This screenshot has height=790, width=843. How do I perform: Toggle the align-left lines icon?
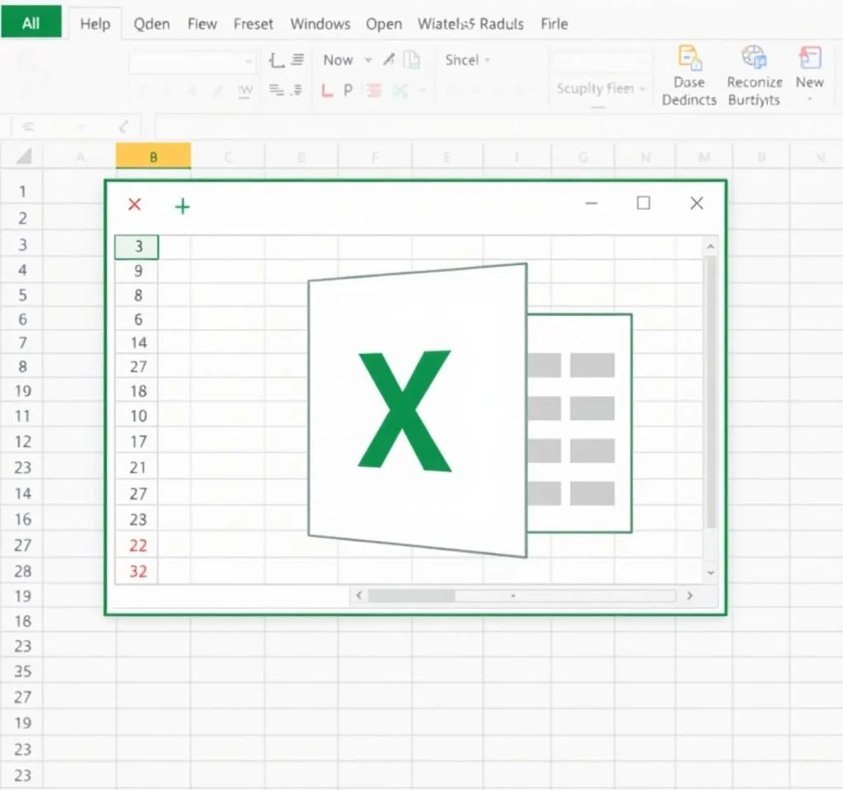click(x=298, y=59)
